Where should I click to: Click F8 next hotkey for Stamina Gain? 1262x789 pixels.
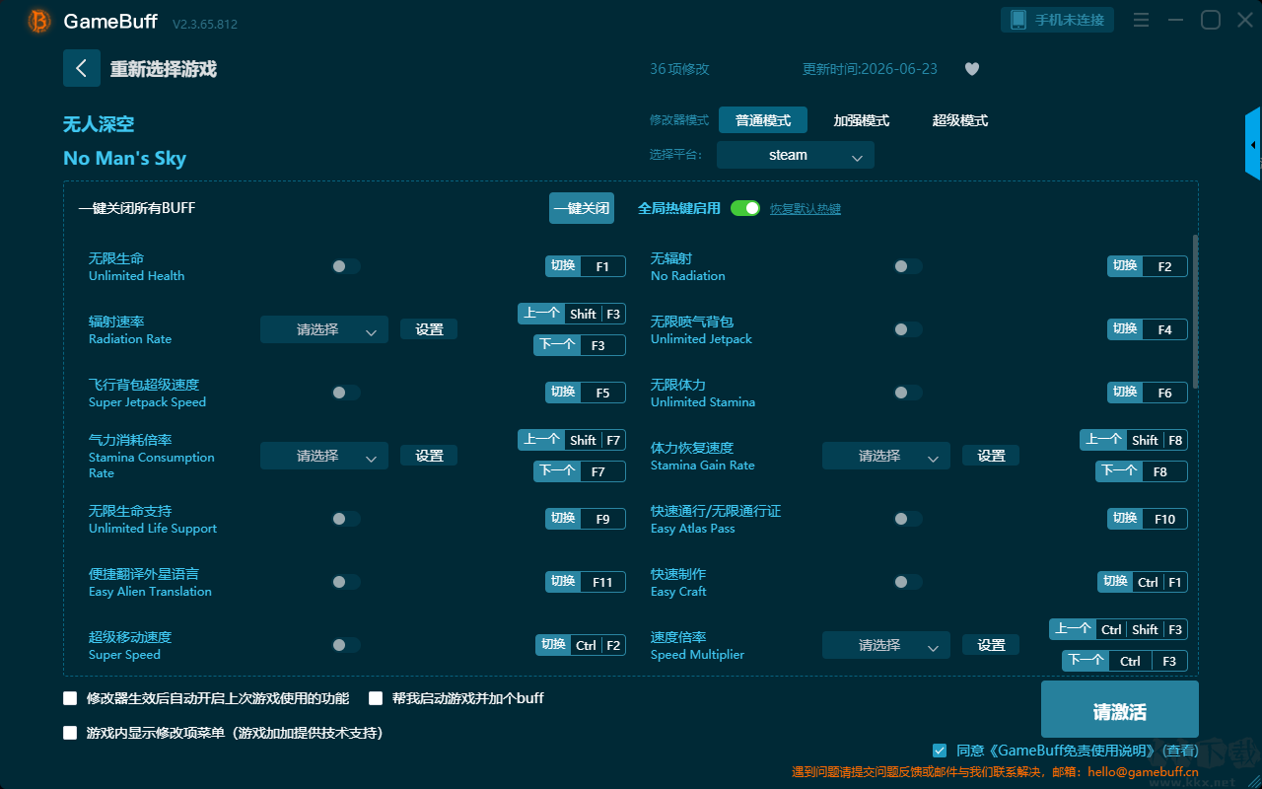[1142, 471]
